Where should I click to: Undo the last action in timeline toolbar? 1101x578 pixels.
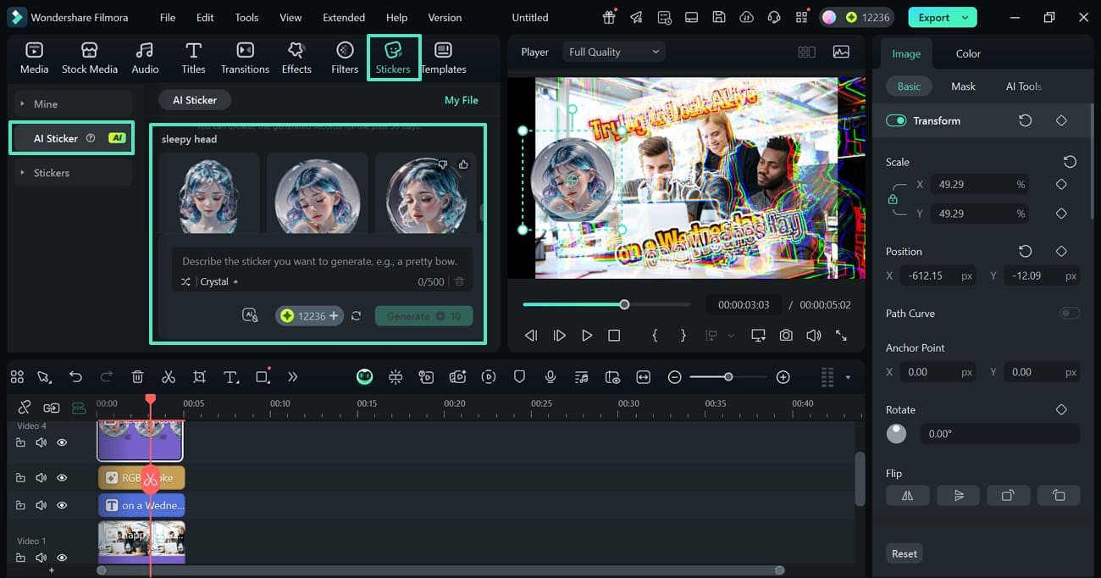click(76, 377)
